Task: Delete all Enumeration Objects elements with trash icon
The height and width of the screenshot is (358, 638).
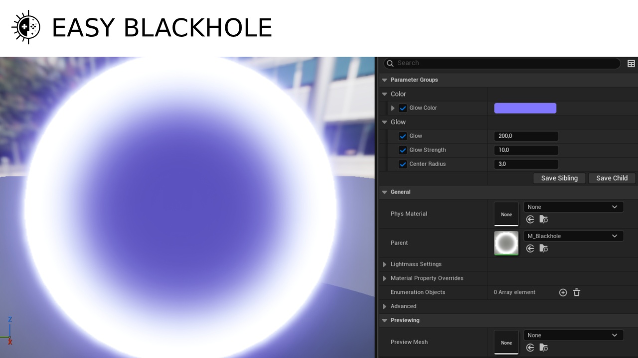Action: click(577, 292)
